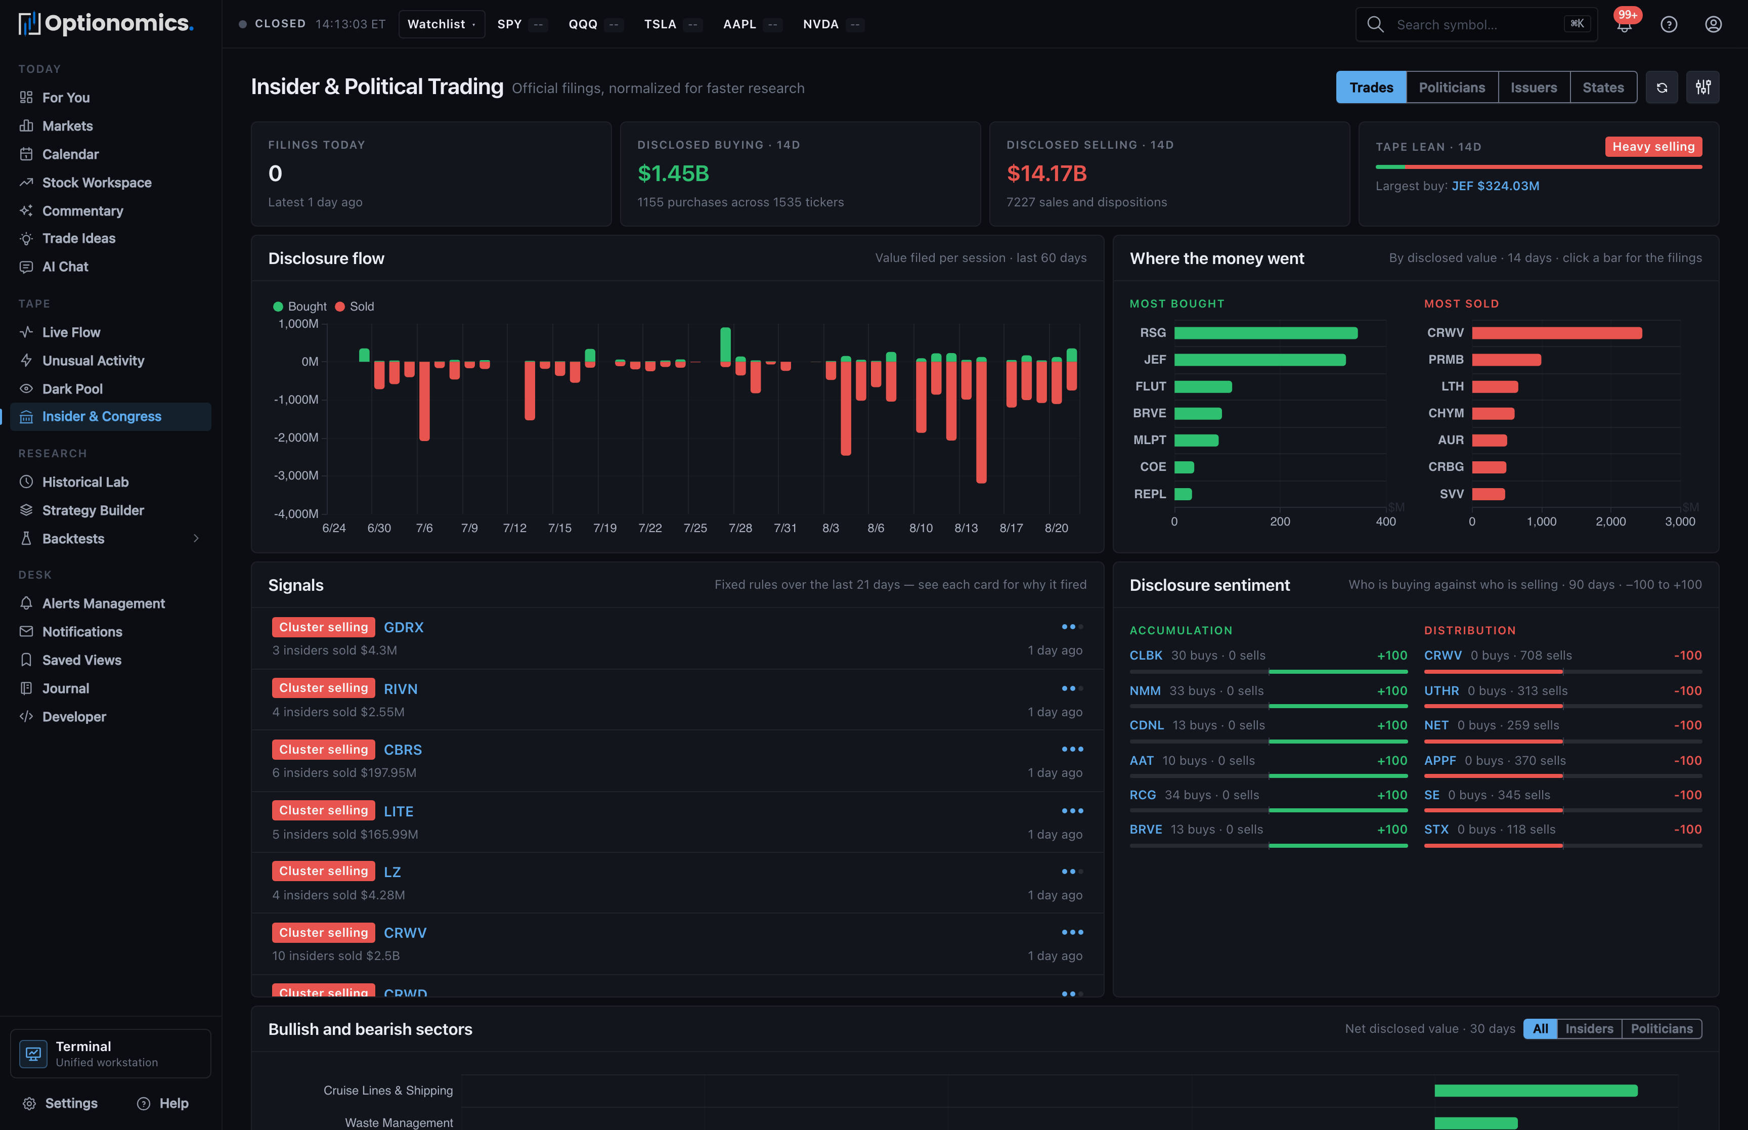
Task: Open the GDRX ticker link
Action: [x=404, y=627]
